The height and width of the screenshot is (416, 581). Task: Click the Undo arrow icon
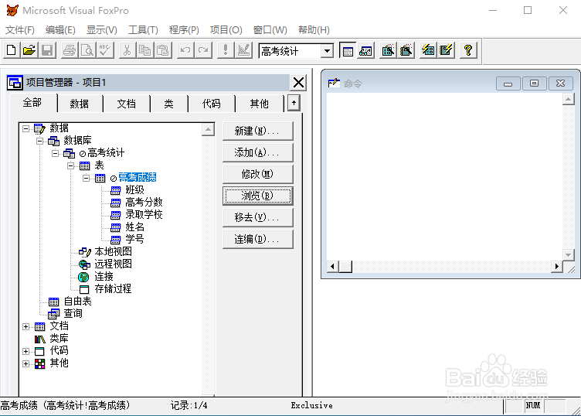185,50
